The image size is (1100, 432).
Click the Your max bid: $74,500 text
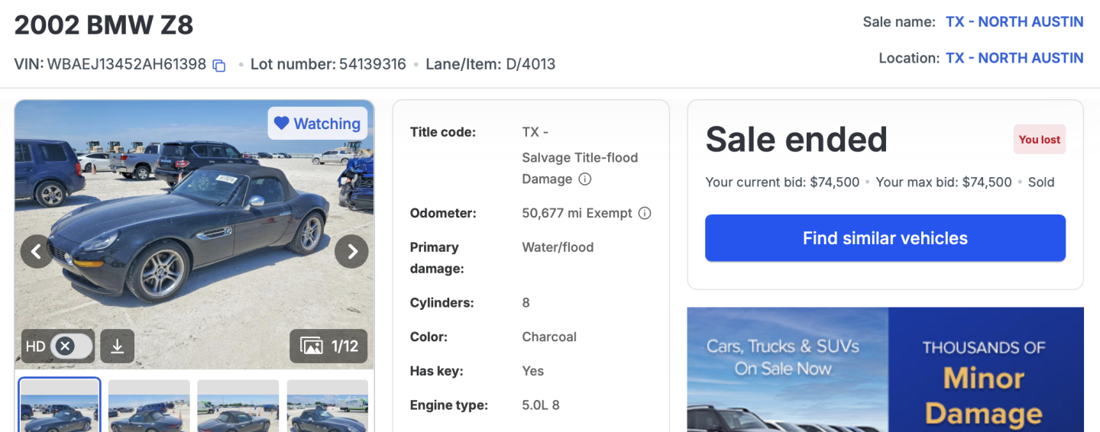943,182
